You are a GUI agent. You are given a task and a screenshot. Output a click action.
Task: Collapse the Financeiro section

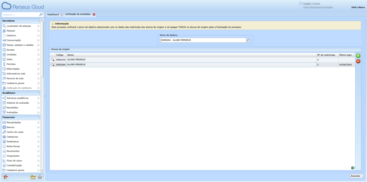[38, 117]
